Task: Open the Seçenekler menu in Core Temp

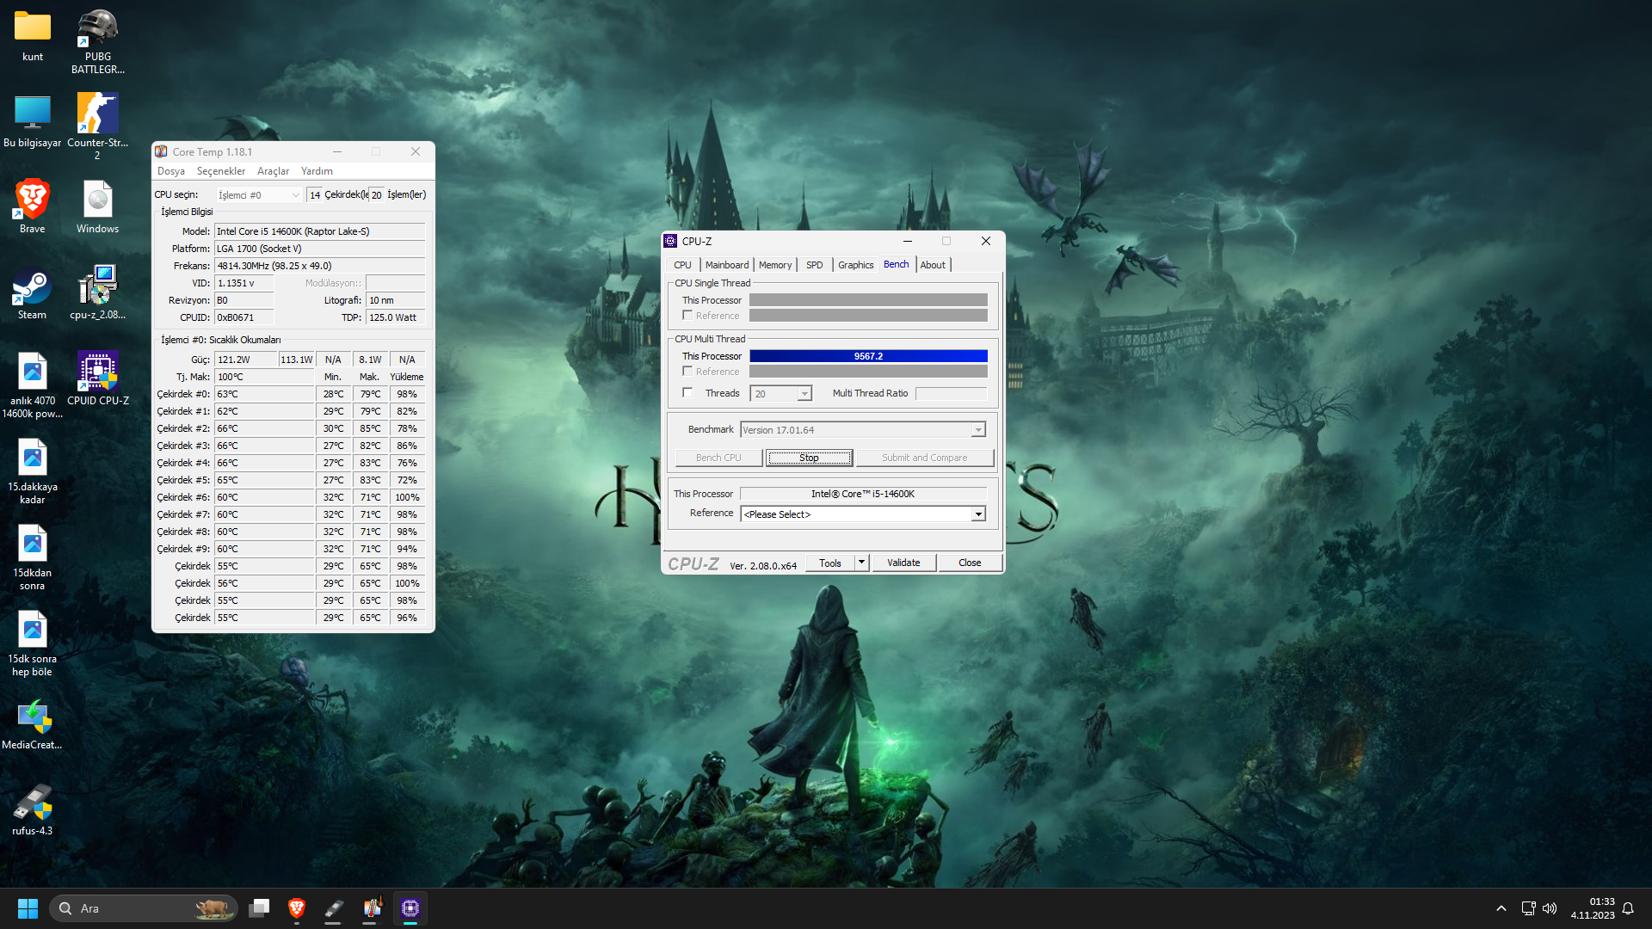Action: [x=220, y=171]
